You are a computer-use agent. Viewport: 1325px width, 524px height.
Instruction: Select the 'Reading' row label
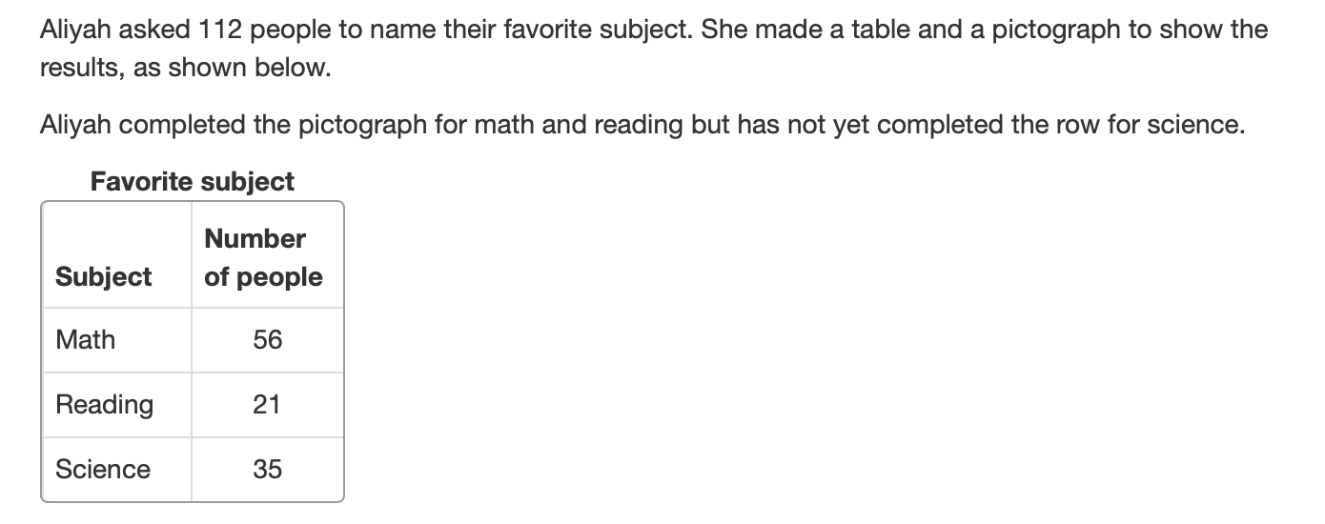tap(104, 404)
